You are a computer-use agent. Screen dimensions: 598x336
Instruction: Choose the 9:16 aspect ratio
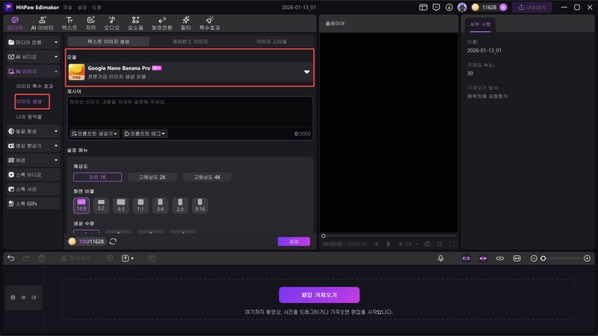(x=200, y=205)
